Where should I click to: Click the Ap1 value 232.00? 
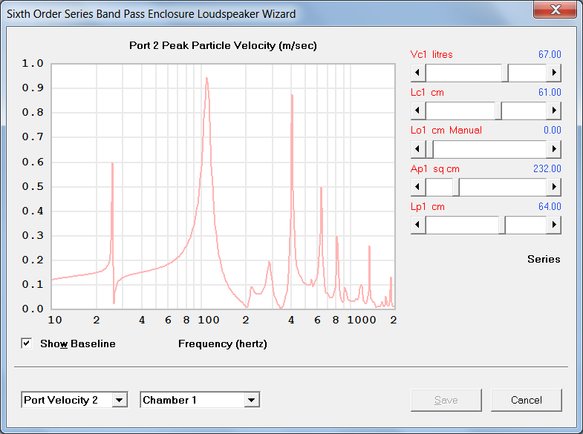(x=547, y=169)
